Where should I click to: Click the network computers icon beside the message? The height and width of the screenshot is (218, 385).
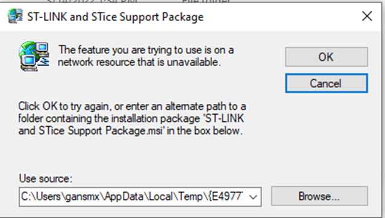tap(34, 56)
